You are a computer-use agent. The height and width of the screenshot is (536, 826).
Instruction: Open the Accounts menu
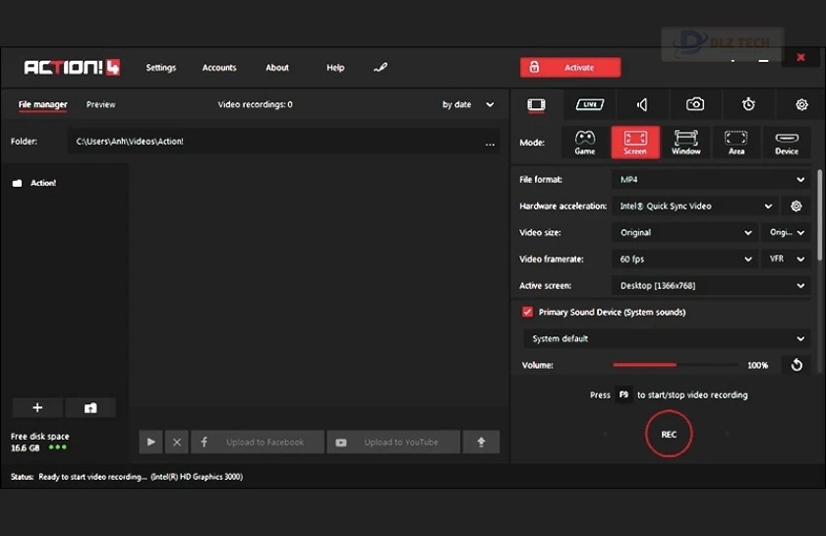(219, 68)
